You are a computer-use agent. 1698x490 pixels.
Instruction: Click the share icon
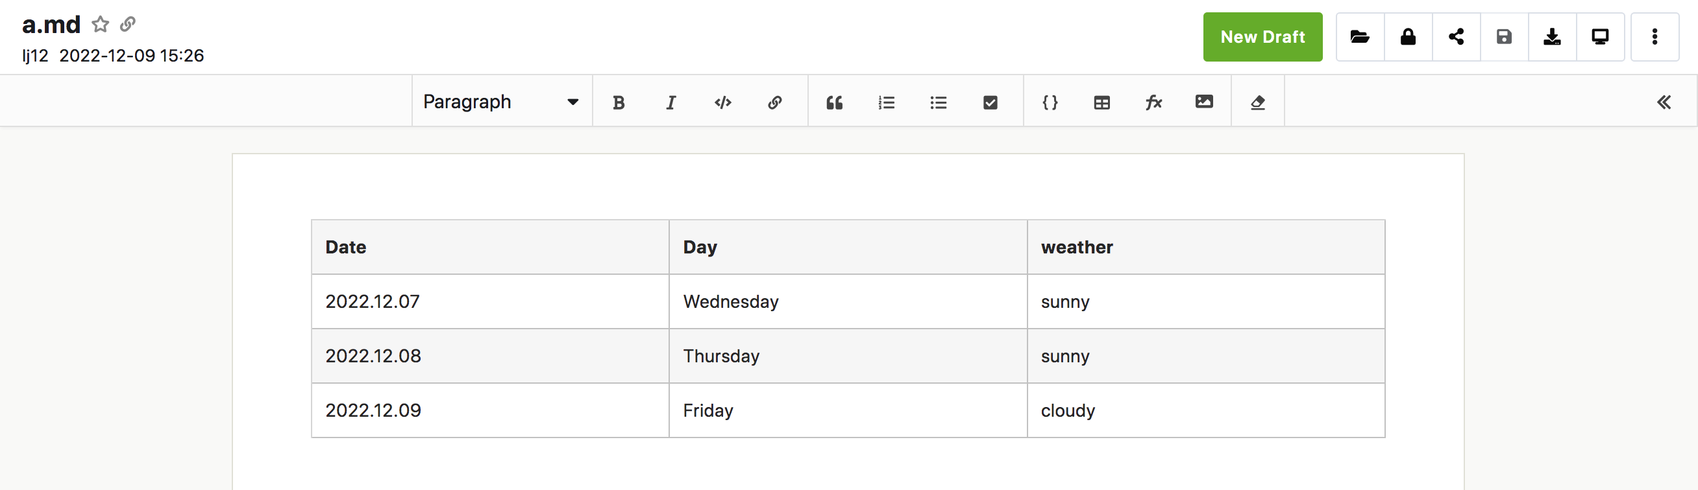point(1456,37)
